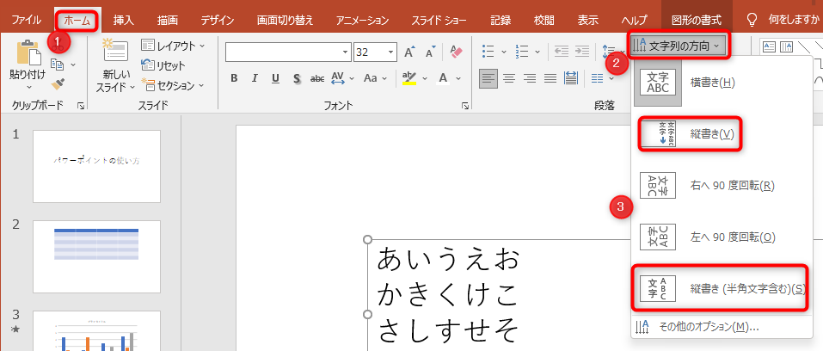This screenshot has height=351, width=823.
Task: Click the Clear All Formatting eraser icon
Action: (x=456, y=52)
